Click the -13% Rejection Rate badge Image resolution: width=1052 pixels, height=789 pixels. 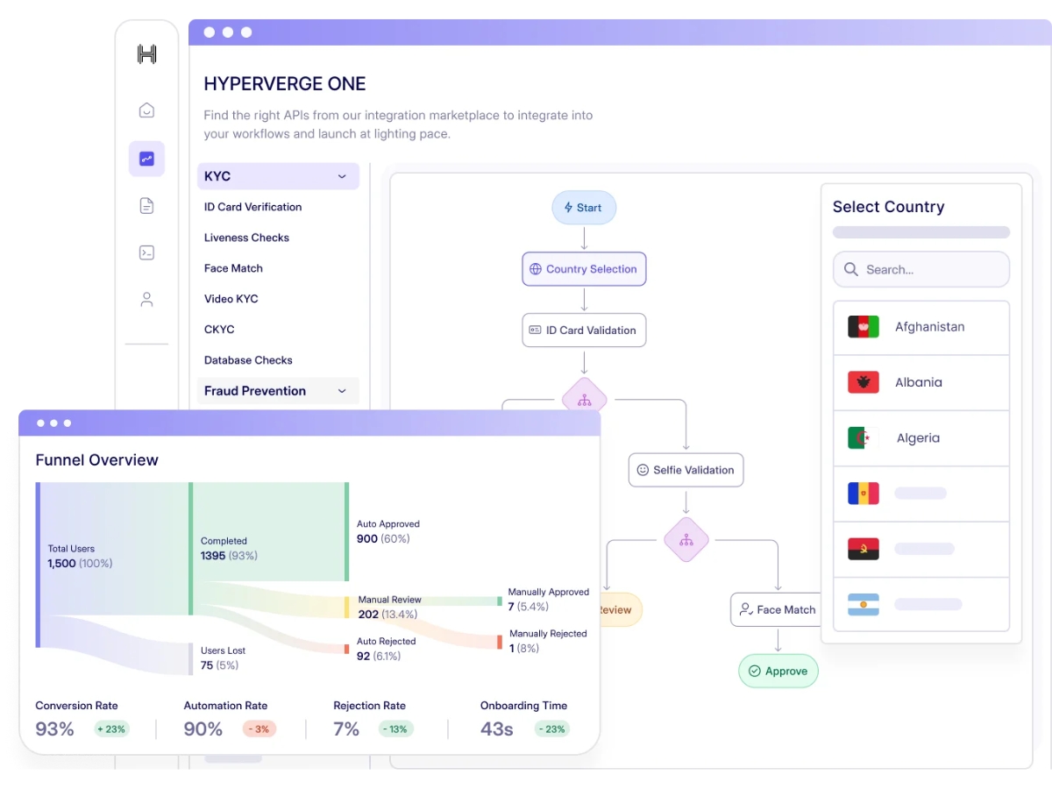click(395, 729)
